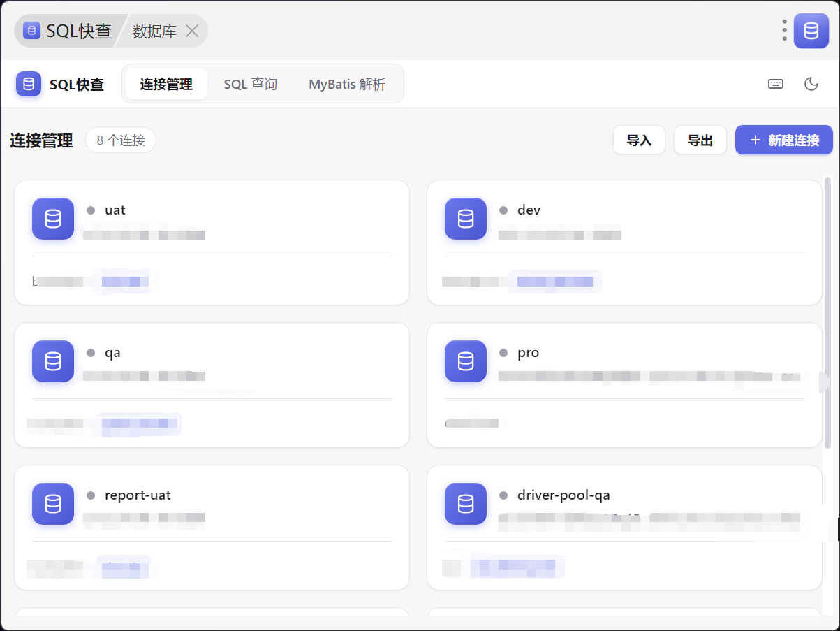Click the status dot beside qa
Viewport: 840px width, 631px height.
[x=91, y=353]
